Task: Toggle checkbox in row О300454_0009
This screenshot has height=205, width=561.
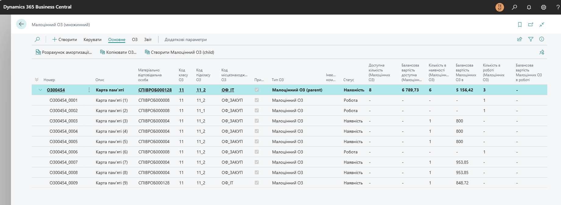Action: pos(257,183)
